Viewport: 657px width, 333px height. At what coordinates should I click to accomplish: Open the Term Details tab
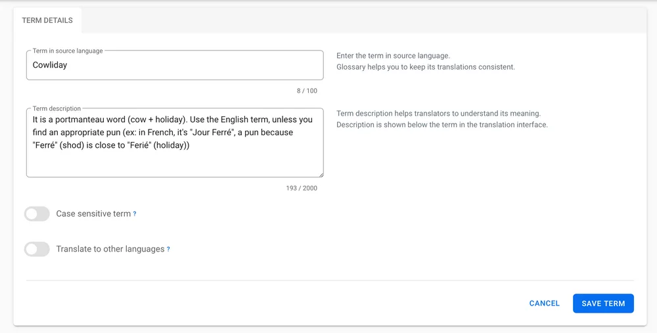pyautogui.click(x=47, y=20)
